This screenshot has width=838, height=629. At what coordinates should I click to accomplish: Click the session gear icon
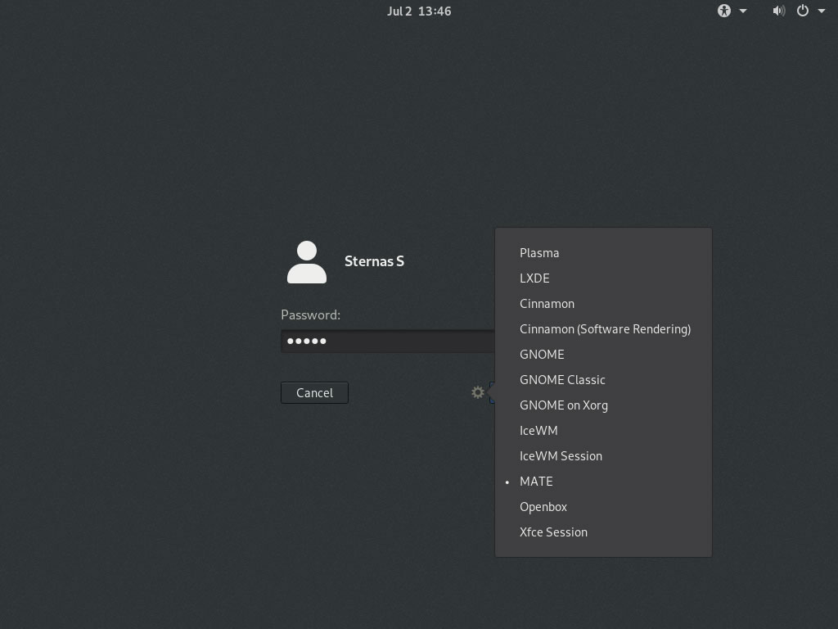click(478, 392)
